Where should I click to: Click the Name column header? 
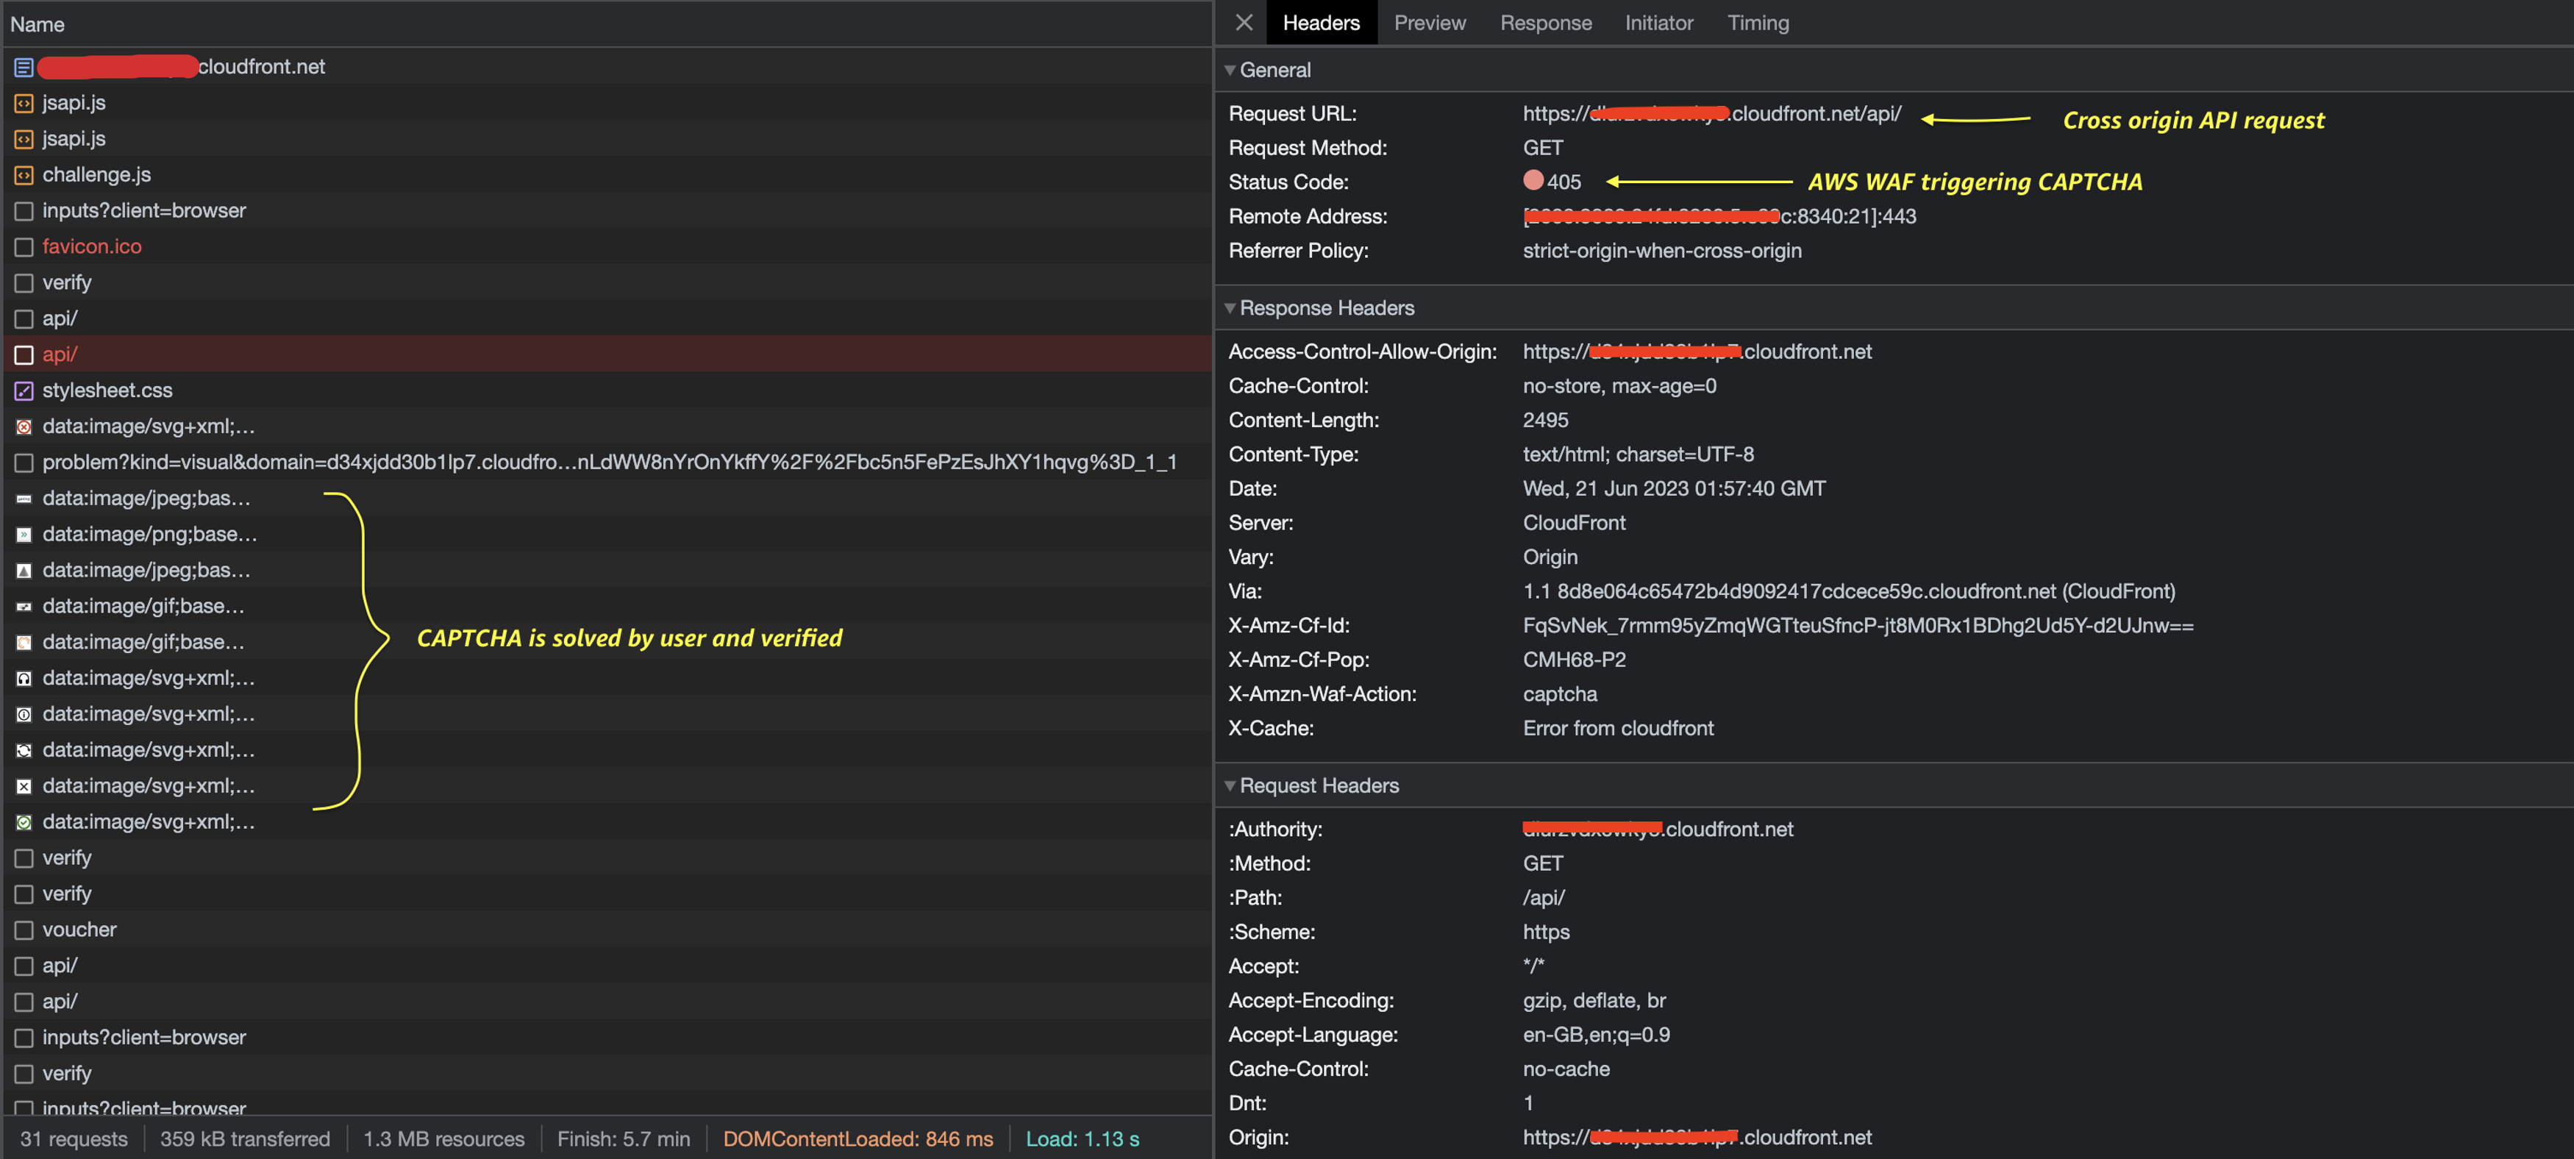click(x=38, y=24)
